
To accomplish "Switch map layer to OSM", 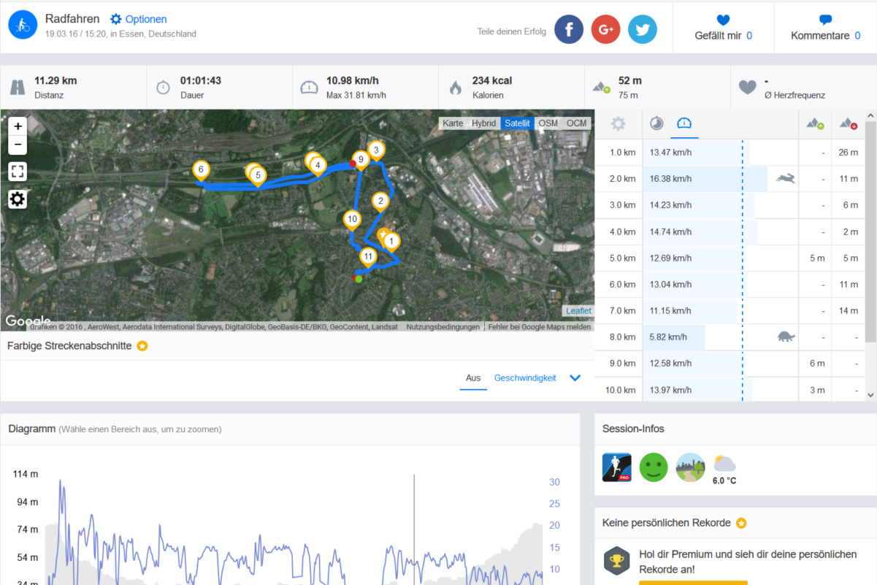I will tap(548, 123).
